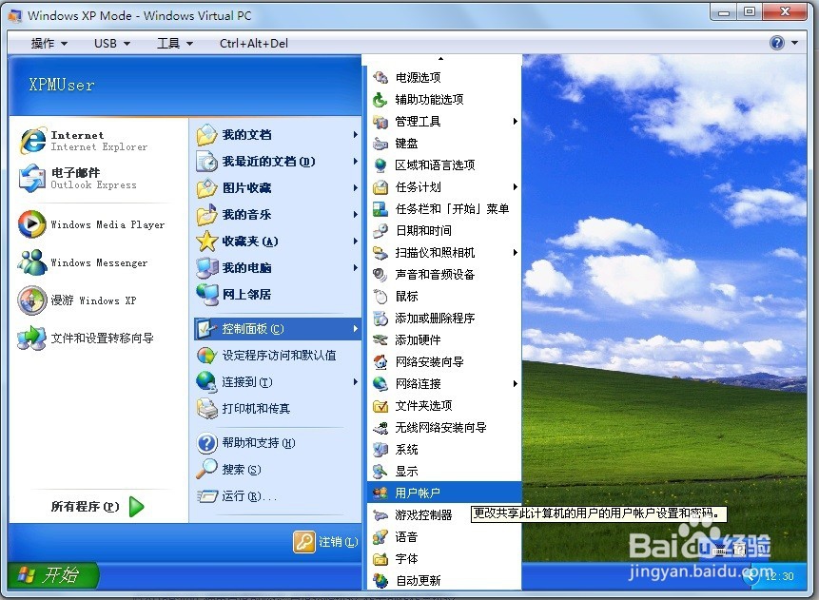
Task: Expand 图片收藏 submenu arrow
Action: [355, 188]
